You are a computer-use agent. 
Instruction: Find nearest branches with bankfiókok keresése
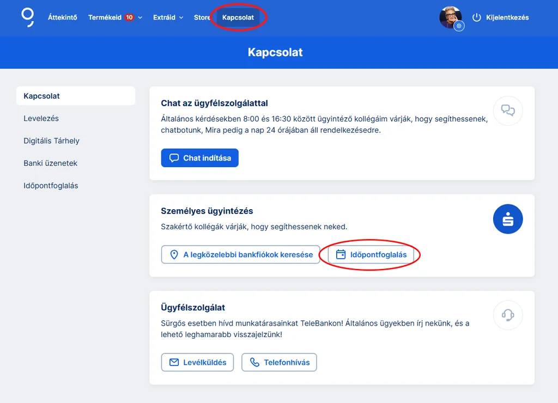click(x=240, y=254)
